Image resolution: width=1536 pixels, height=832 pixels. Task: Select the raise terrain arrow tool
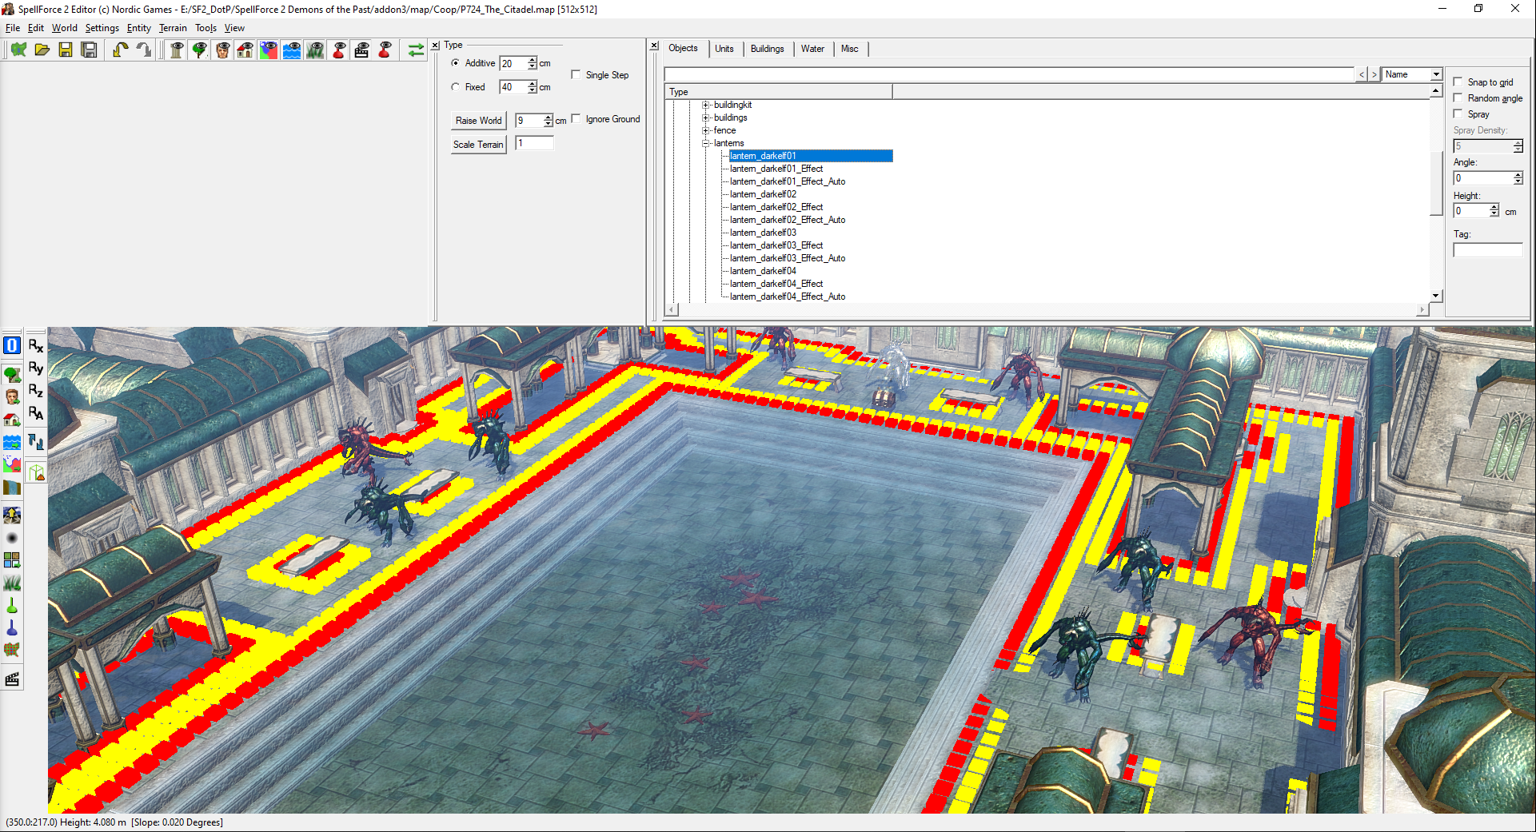(x=12, y=516)
